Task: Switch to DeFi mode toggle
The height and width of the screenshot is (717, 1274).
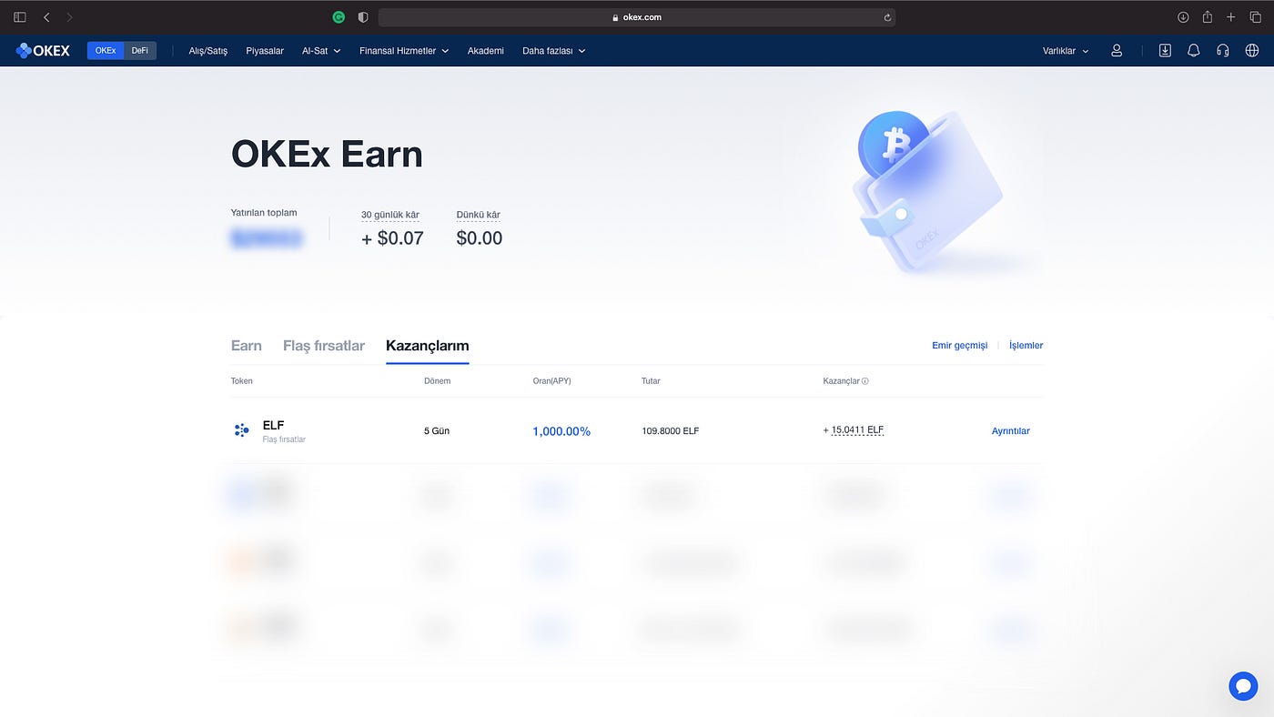Action: click(140, 51)
